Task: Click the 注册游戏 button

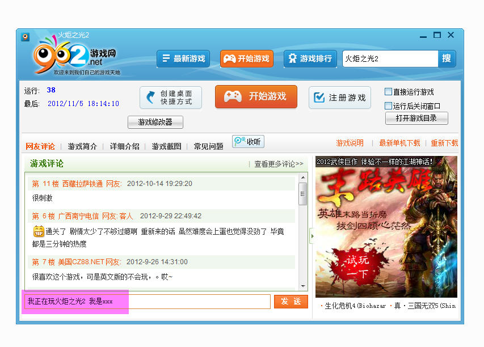Action: tap(340, 98)
